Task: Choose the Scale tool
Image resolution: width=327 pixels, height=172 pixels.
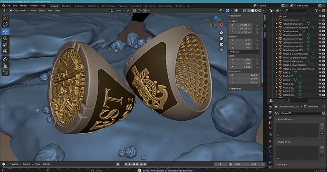Action: 5,45
